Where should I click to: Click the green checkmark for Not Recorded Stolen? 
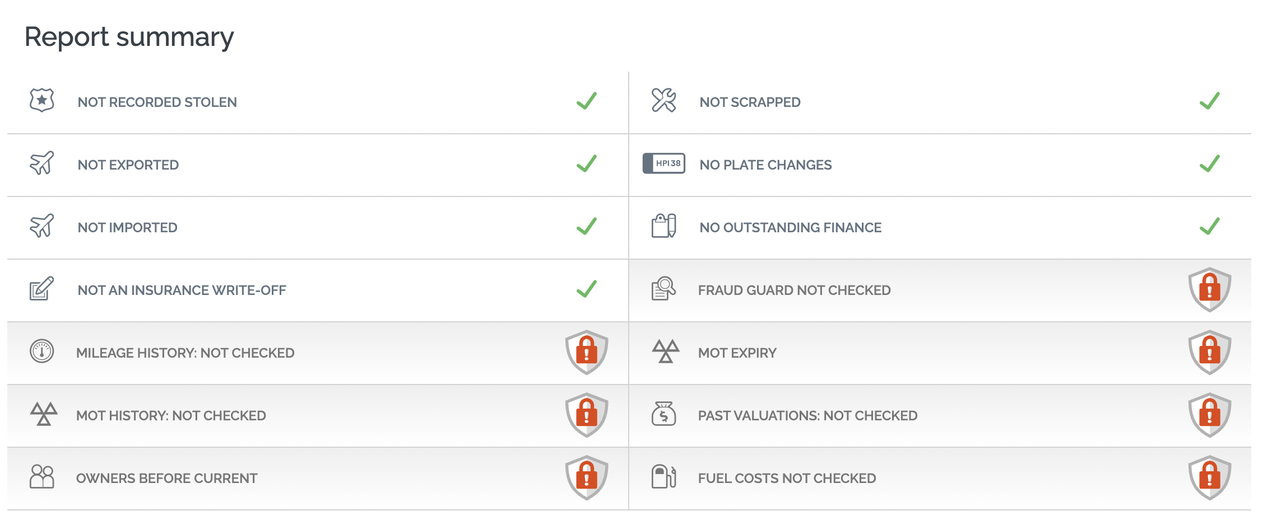pyautogui.click(x=587, y=101)
